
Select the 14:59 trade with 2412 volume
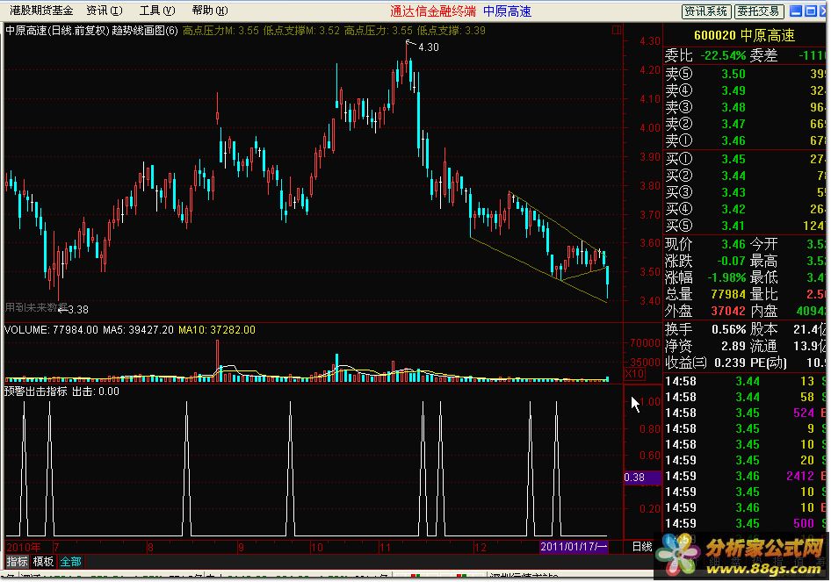click(744, 476)
